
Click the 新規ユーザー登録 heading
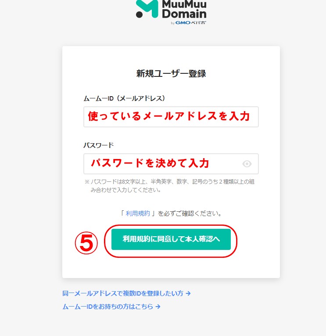pyautogui.click(x=171, y=74)
